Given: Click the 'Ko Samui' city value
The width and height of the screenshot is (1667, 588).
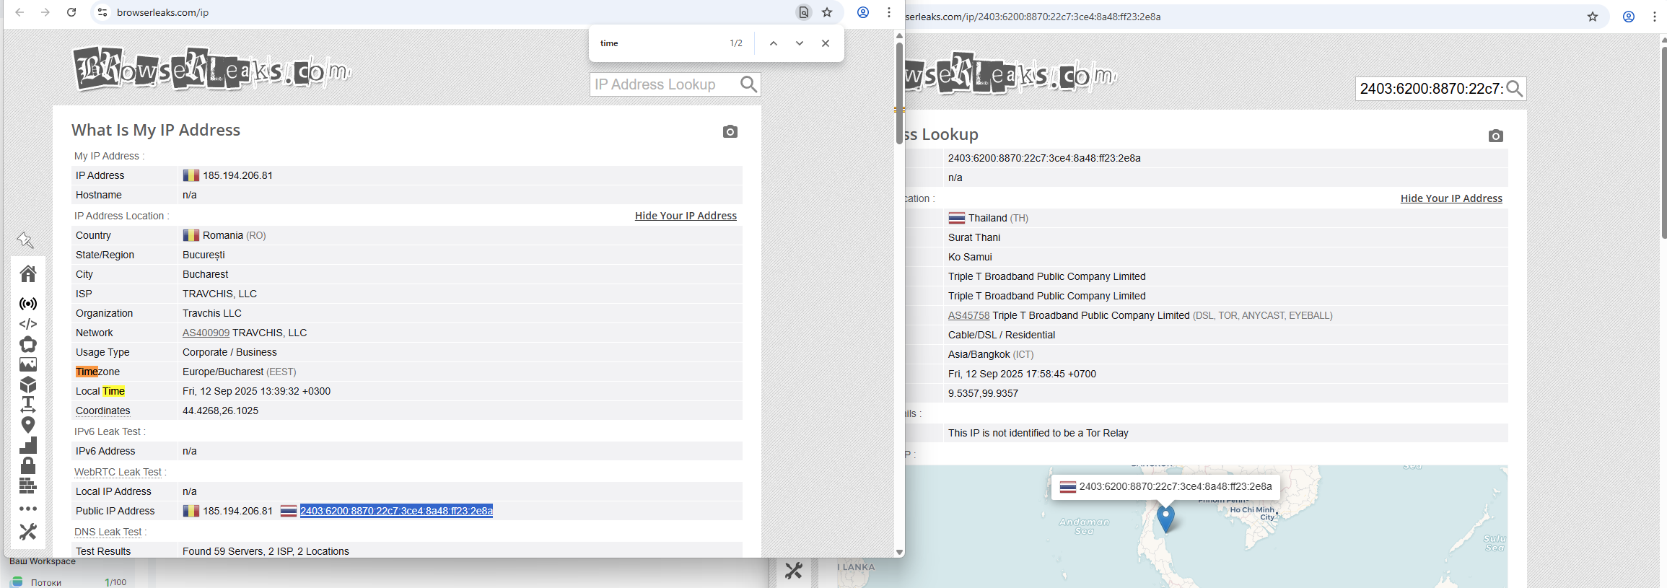Looking at the screenshot, I should [970, 257].
